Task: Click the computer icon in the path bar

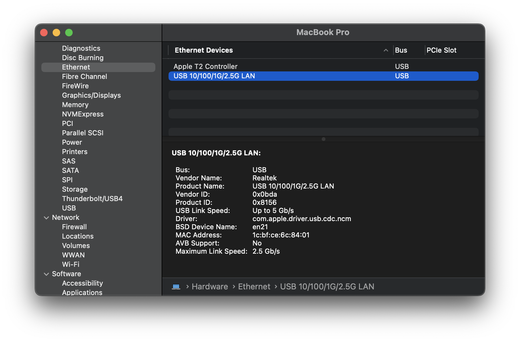Action: pyautogui.click(x=176, y=287)
